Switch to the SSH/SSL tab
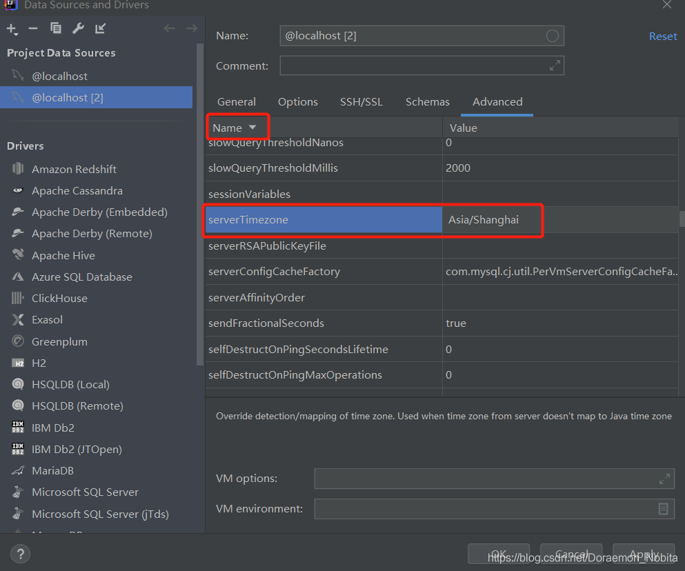The image size is (685, 571). point(361,102)
